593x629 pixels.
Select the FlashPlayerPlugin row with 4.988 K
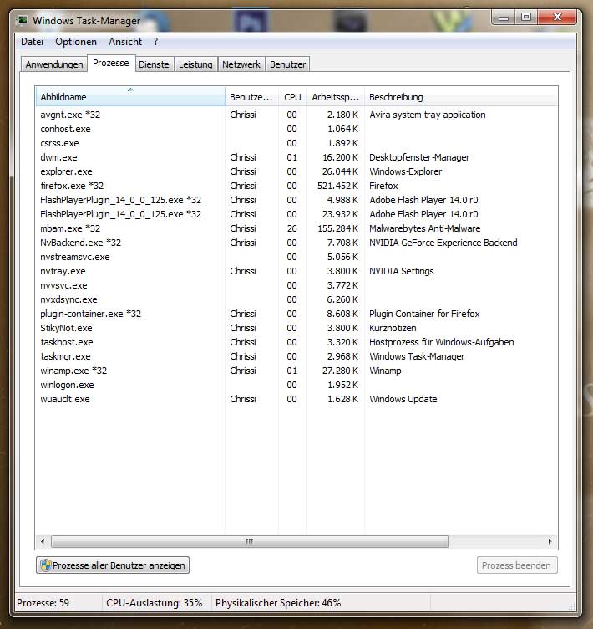296,200
